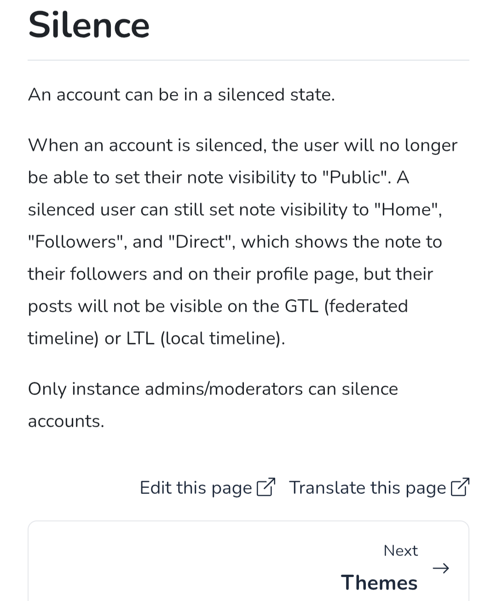Click the text "GTL (federated"
The height and width of the screenshot is (601, 497).
click(346, 306)
